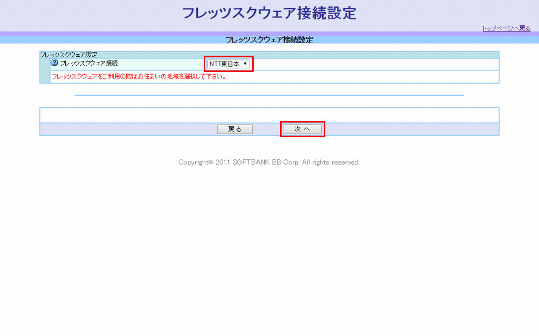Click the purple stripe under the page title
The image size is (539, 336).
pyautogui.click(x=158, y=34)
